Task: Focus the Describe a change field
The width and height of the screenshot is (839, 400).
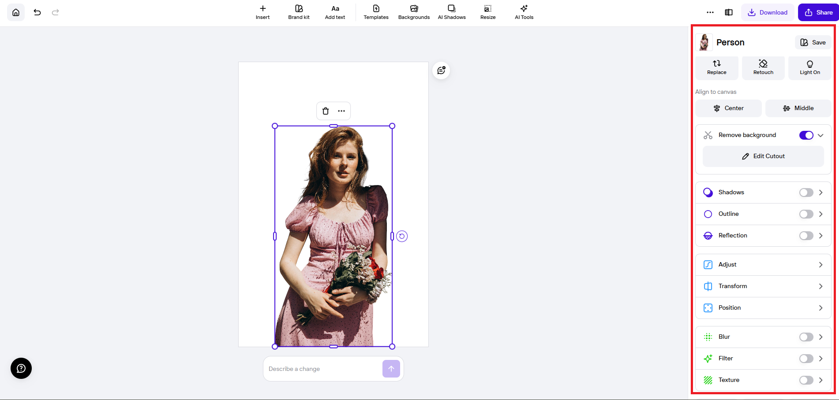Action: coord(324,369)
